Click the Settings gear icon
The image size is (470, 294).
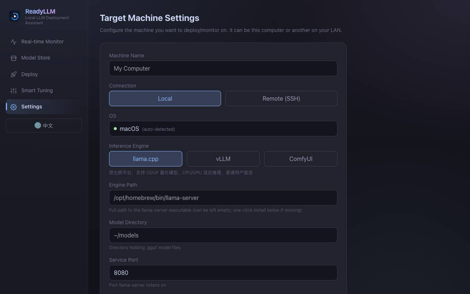point(14,107)
